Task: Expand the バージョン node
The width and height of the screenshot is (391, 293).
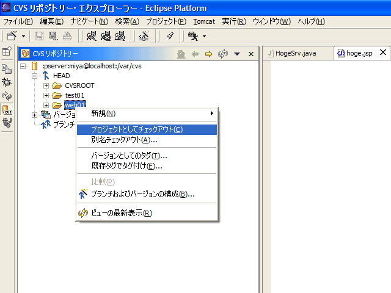Action: click(x=34, y=115)
